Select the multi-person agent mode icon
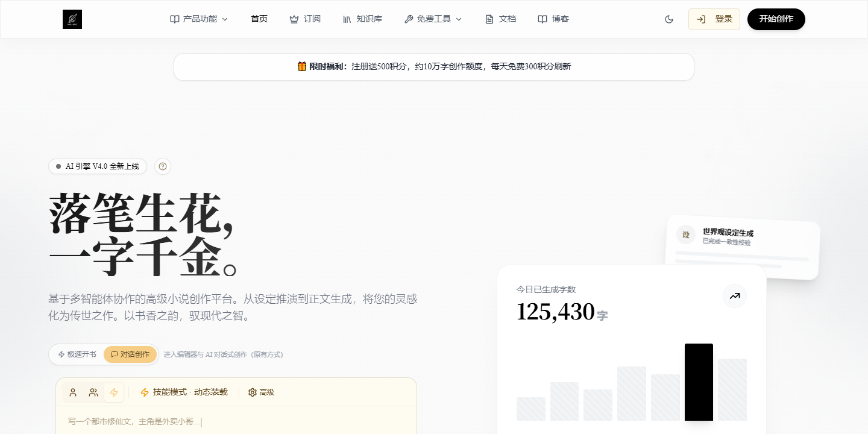This screenshot has height=434, width=868. (93, 392)
